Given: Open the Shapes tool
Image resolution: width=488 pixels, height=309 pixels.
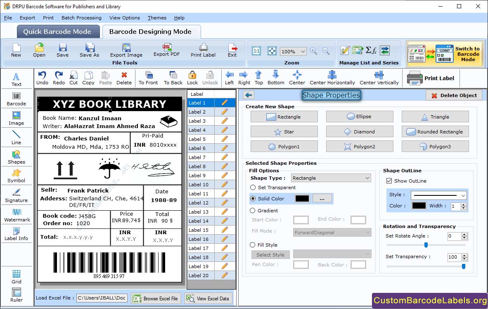Looking at the screenshot, I should tap(16, 157).
